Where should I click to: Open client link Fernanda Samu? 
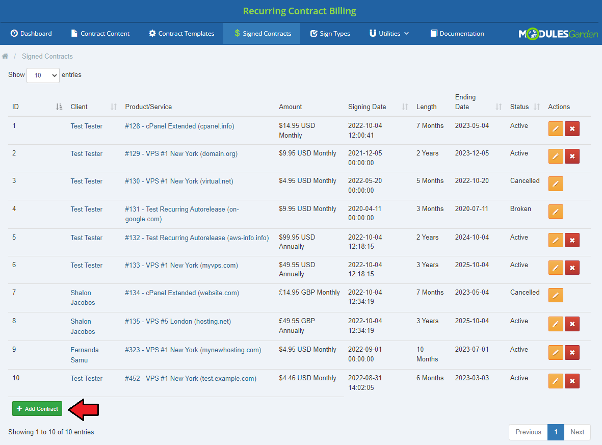pos(84,355)
